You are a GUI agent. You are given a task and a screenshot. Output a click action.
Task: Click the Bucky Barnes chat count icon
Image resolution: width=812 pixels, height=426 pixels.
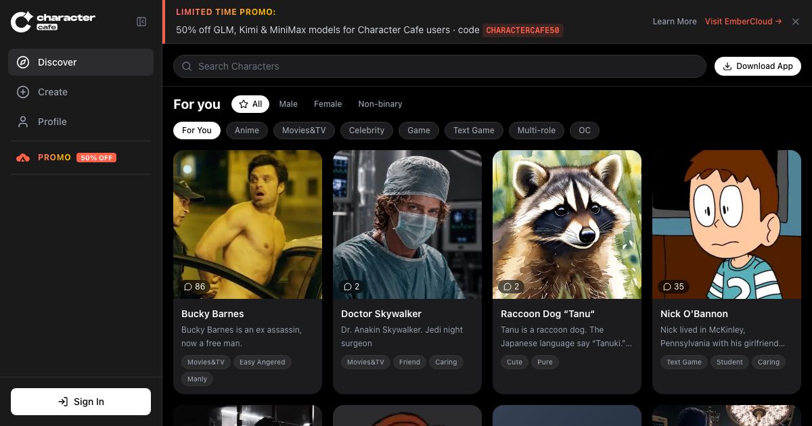pyautogui.click(x=188, y=287)
